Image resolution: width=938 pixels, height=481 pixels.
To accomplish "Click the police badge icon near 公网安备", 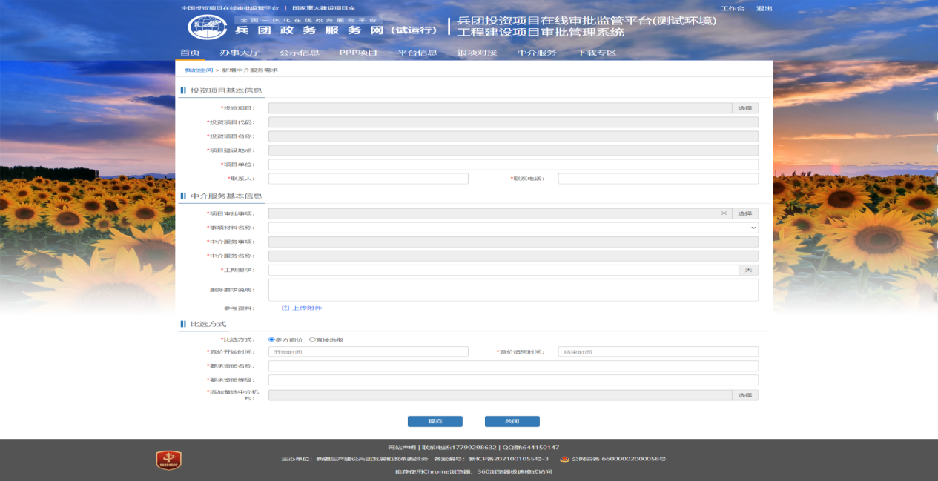I will [564, 459].
